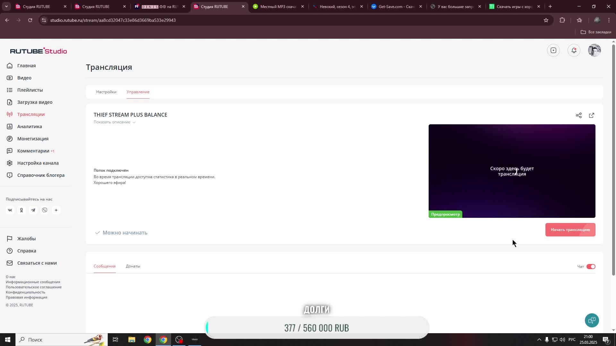Click the page vertical scrollbar
This screenshot has height=346, width=616.
[x=613, y=160]
